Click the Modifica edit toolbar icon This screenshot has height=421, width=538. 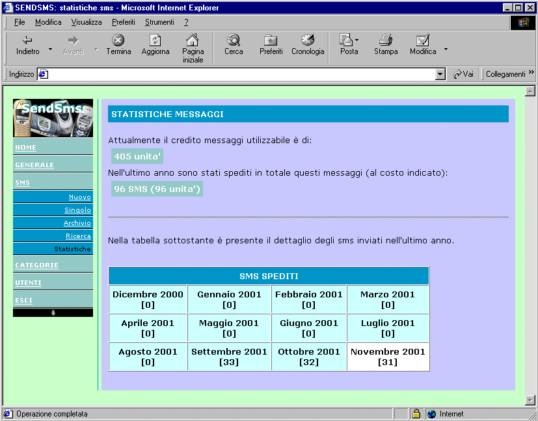tap(423, 40)
